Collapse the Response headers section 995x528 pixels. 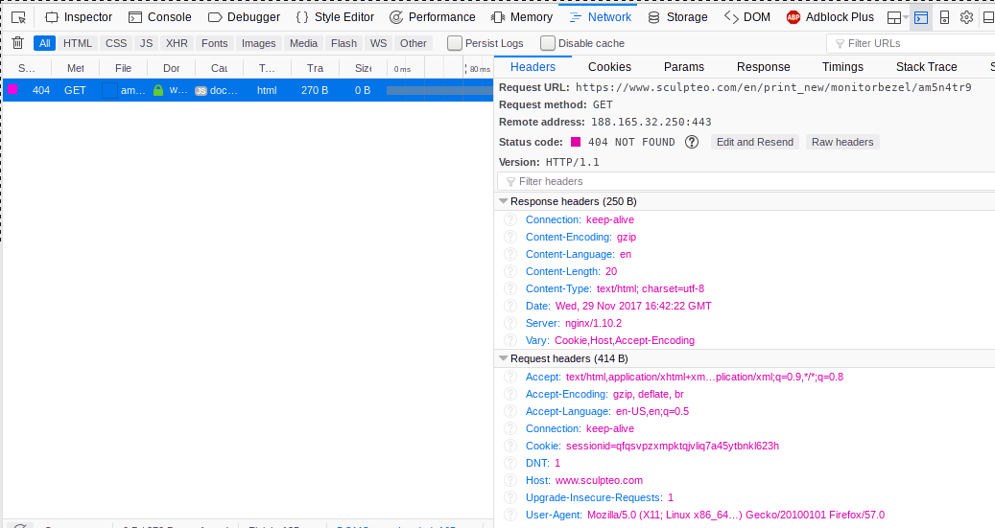[x=503, y=201]
